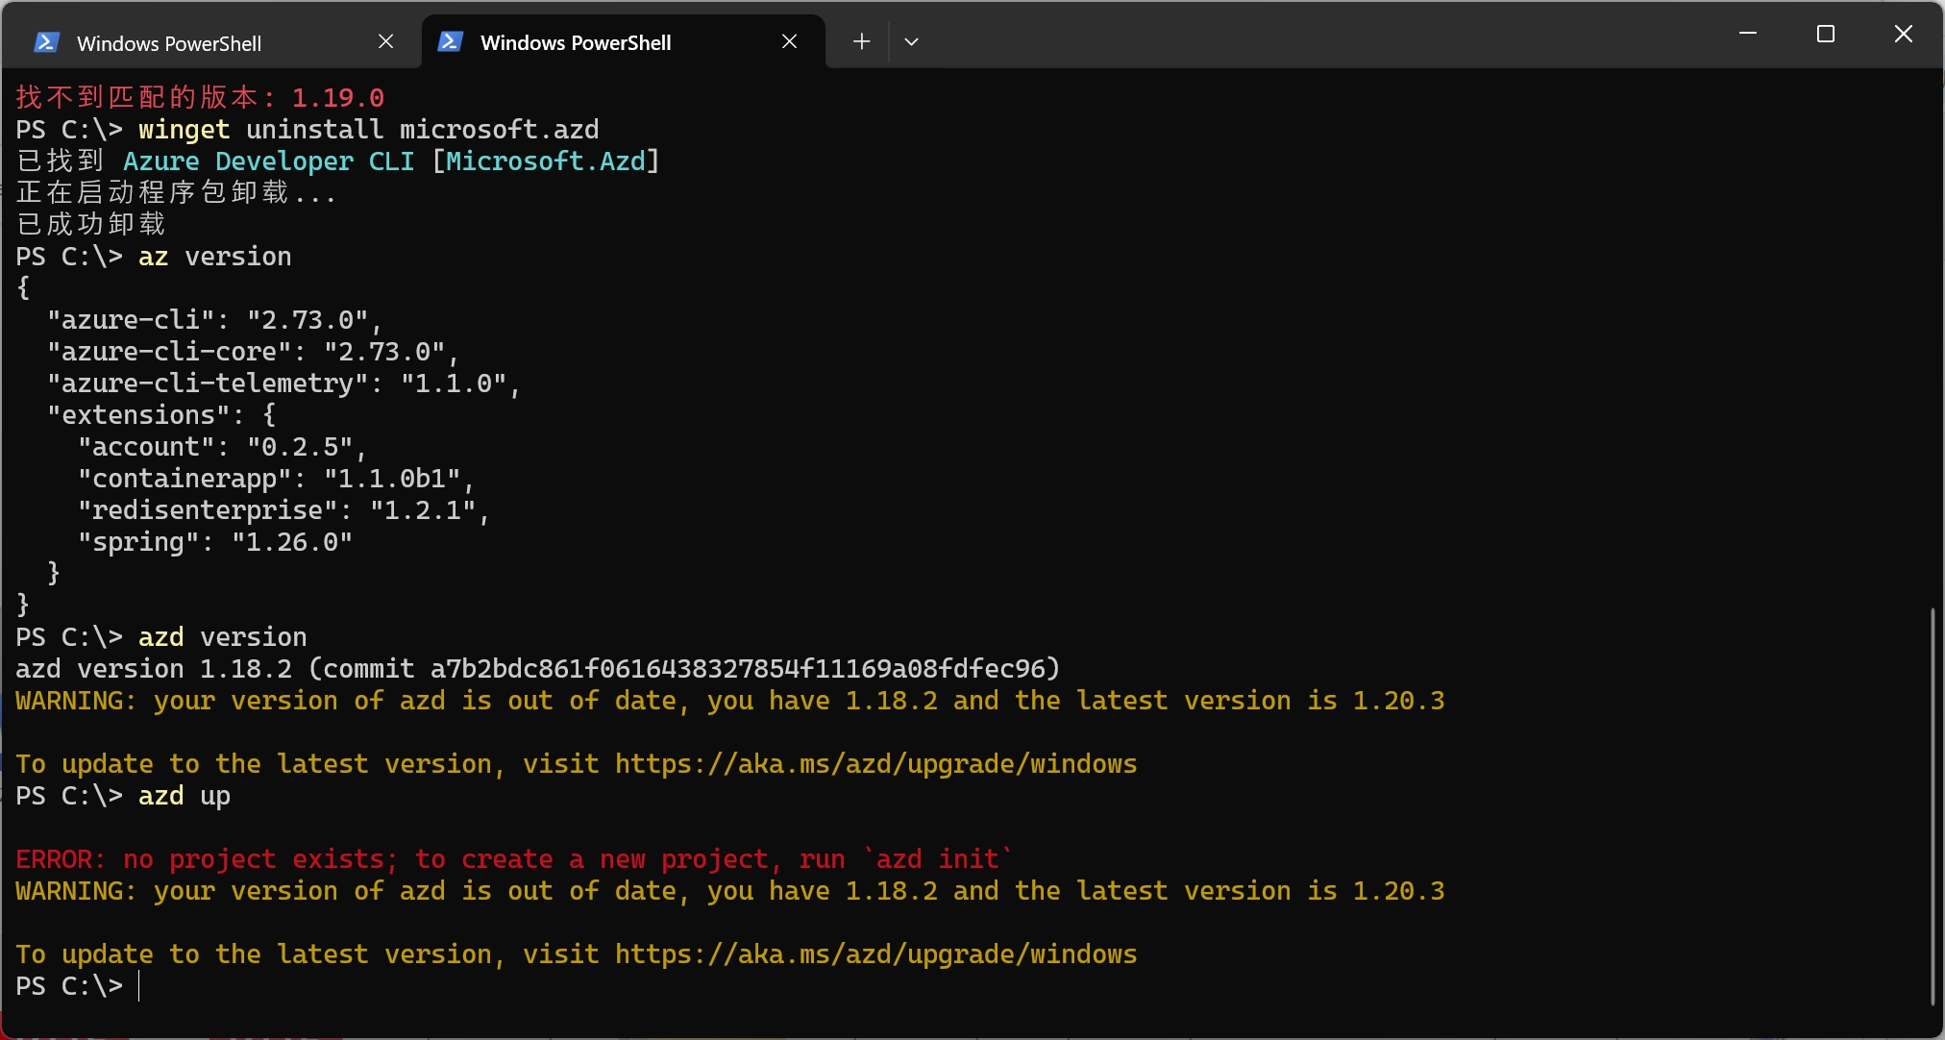The height and width of the screenshot is (1040, 1945).
Task: Click the 'winget uninstall microsoft.azd' command line
Action: (x=368, y=130)
